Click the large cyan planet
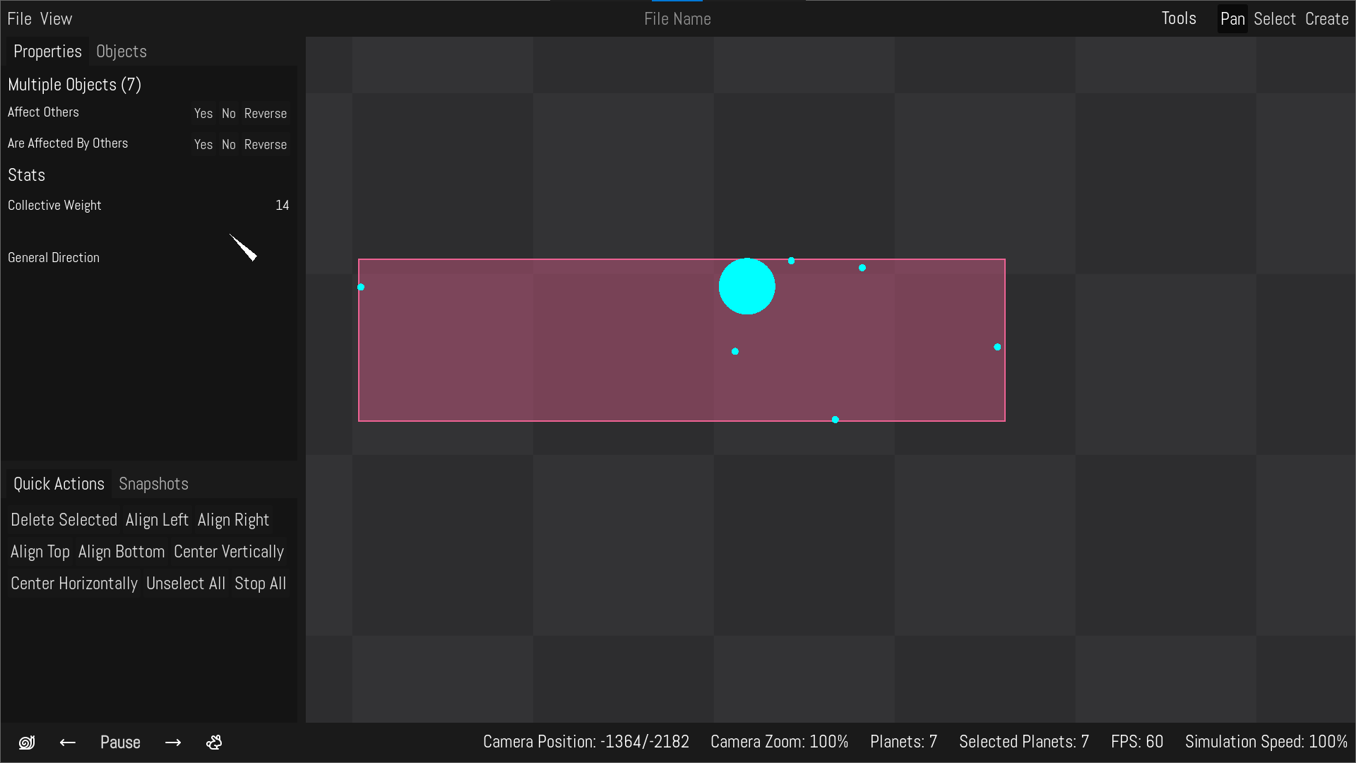Screen dimensions: 1356x763 (747, 286)
